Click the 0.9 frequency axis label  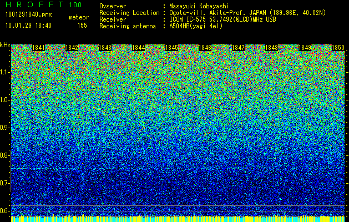tap(4, 128)
